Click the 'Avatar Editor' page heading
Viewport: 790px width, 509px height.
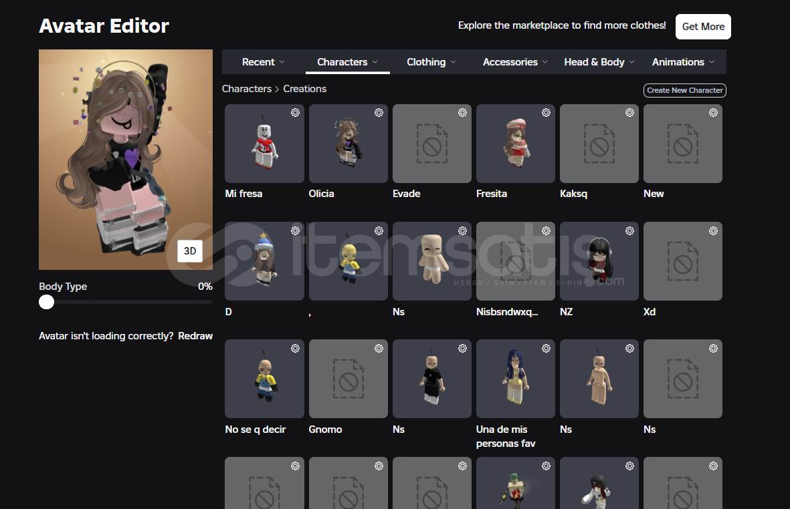coord(104,26)
